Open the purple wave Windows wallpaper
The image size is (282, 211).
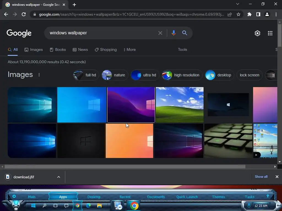coord(131,105)
